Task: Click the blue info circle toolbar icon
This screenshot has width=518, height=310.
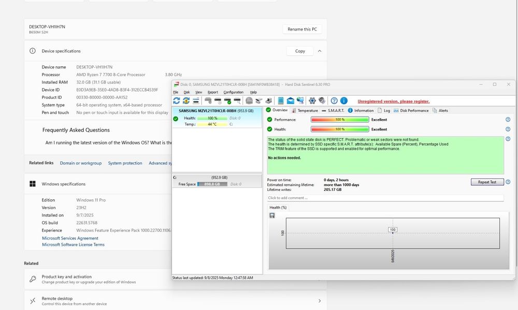Action: [x=344, y=101]
